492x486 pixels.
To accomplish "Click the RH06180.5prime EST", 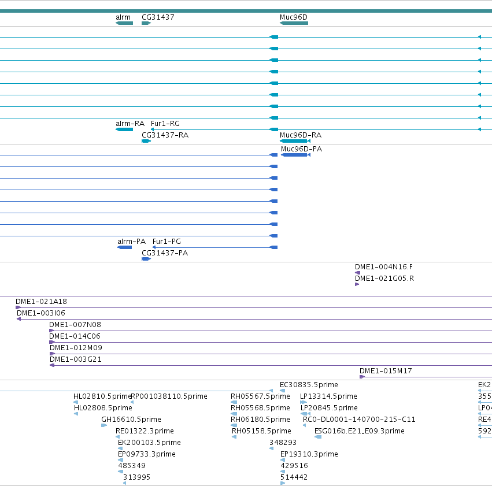I will tap(234, 425).
